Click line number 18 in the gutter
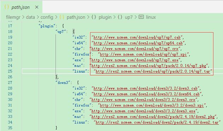Viewport: 223px width, 131px height. click(x=10, y=32)
